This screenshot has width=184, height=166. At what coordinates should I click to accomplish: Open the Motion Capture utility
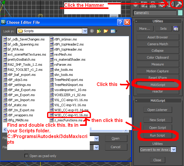[x=158, y=71]
